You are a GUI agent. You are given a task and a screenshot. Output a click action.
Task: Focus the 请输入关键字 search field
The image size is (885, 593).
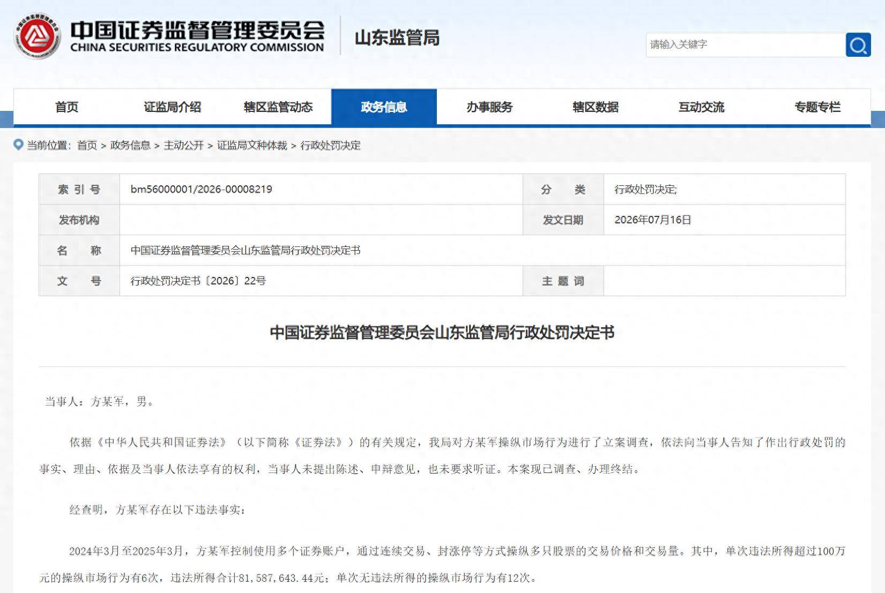click(x=746, y=44)
